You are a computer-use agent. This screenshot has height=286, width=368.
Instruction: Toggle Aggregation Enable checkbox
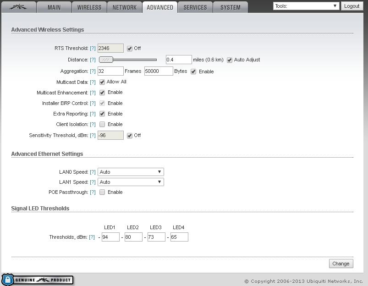click(193, 71)
